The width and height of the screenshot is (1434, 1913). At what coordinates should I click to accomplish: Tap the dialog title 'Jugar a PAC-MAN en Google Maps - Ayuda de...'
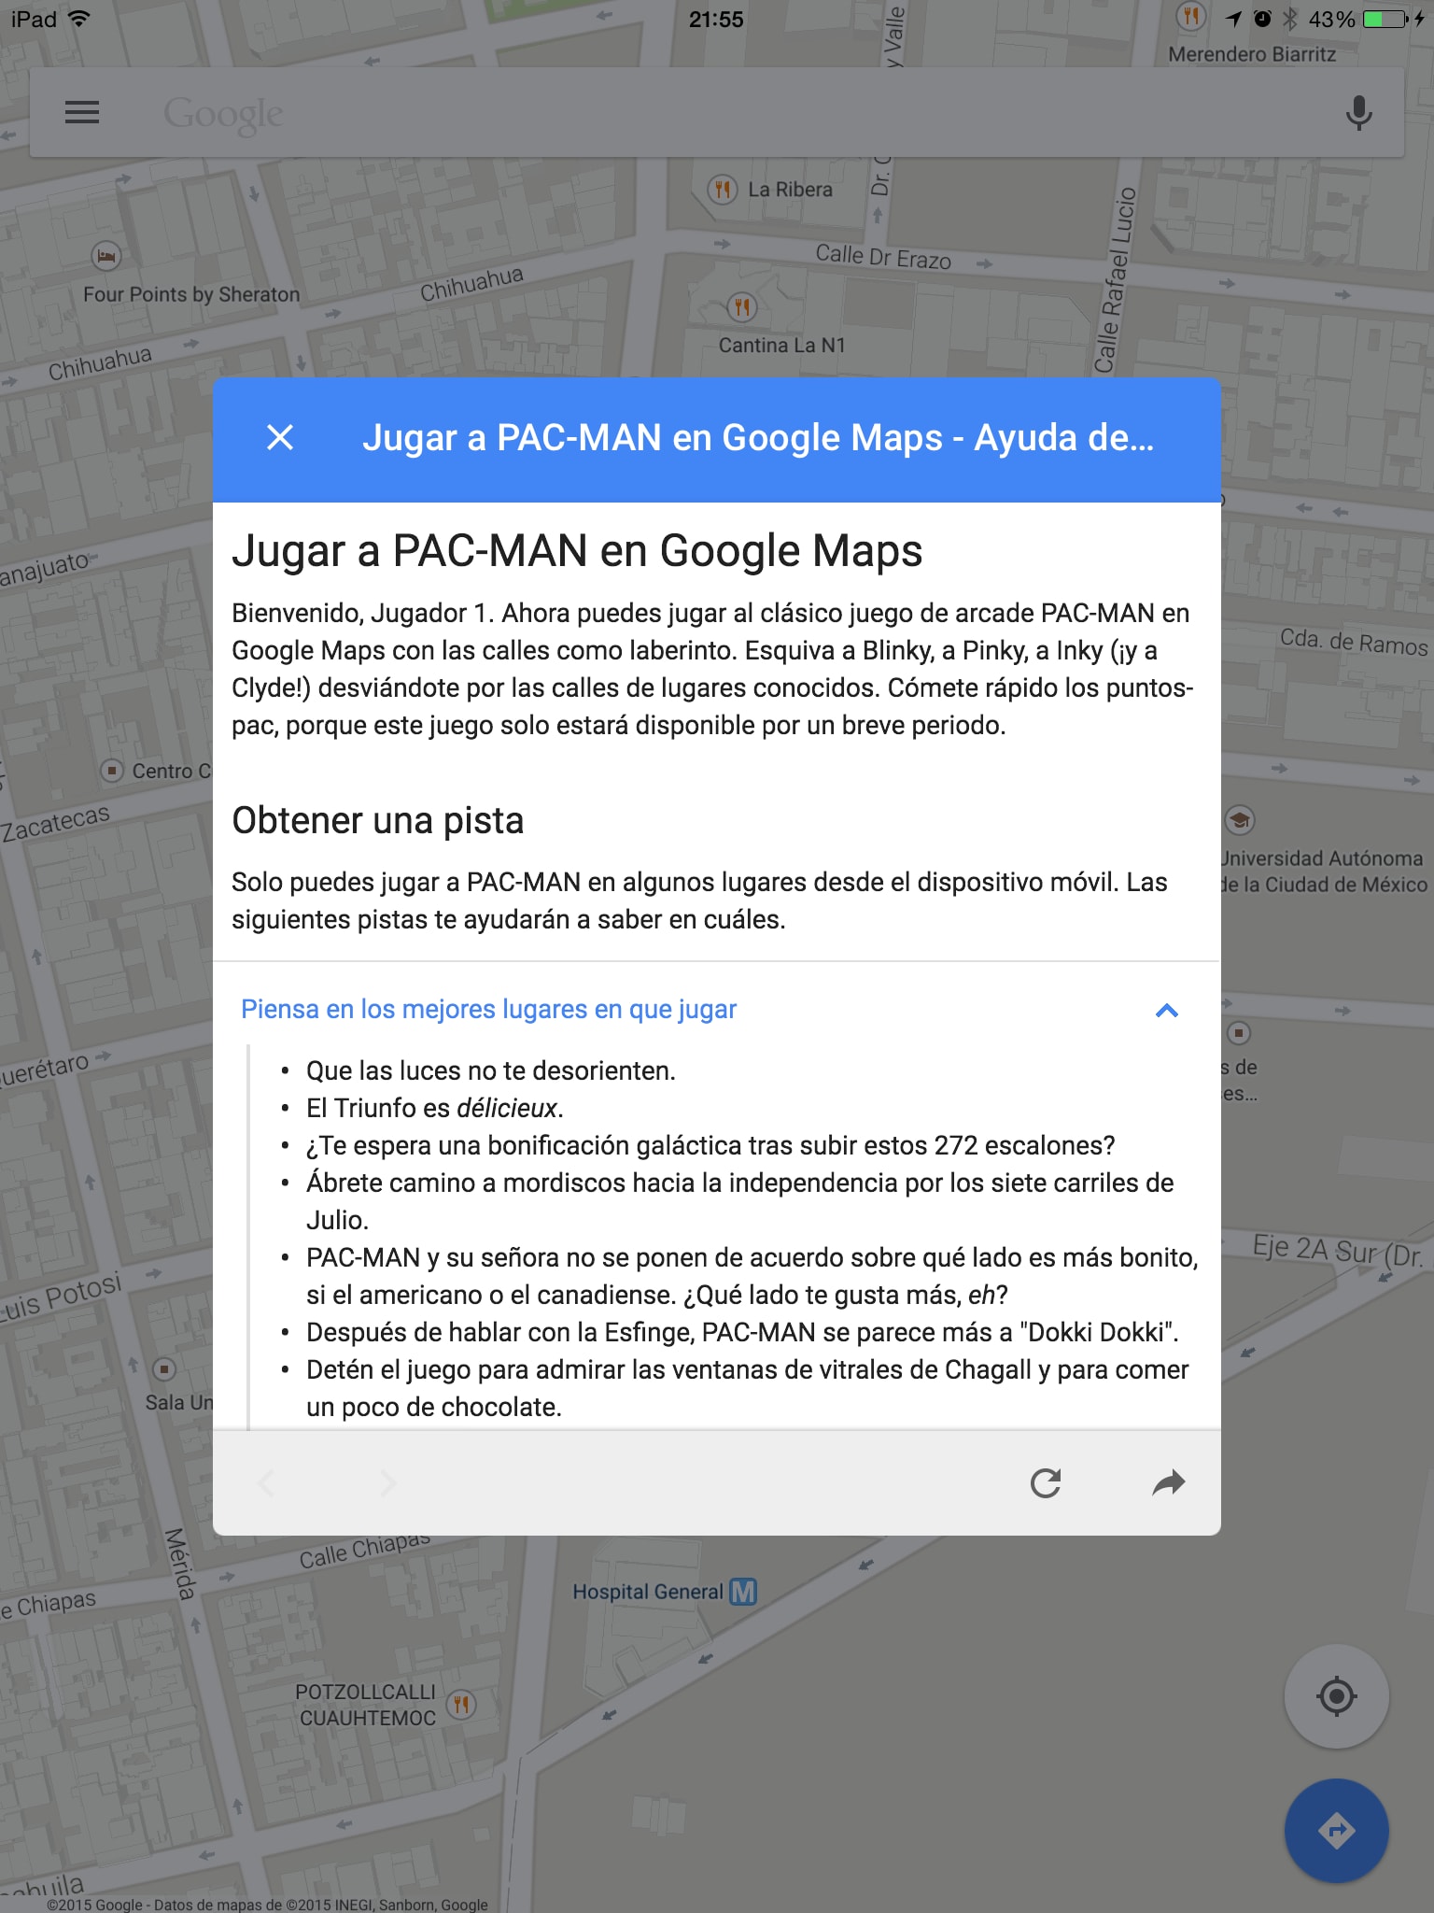[x=758, y=437]
